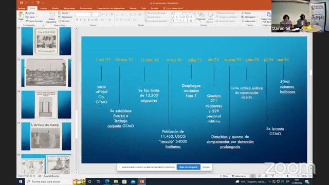329x185 pixels.
Task: Open the Seleccionar dropdown
Action: [249, 21]
